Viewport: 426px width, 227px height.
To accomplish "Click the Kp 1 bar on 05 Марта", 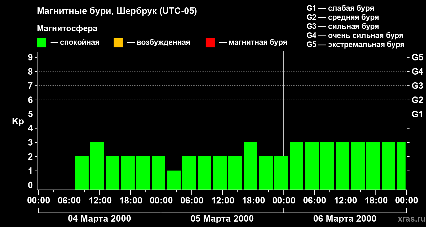I will [x=174, y=180].
